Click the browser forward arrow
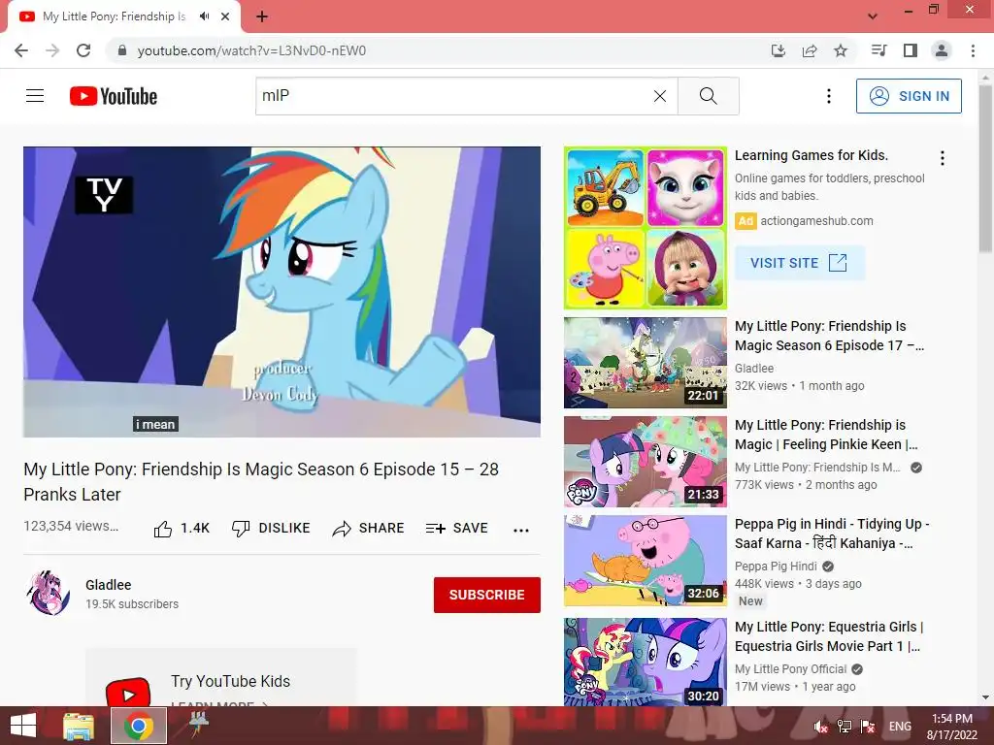 (52, 50)
